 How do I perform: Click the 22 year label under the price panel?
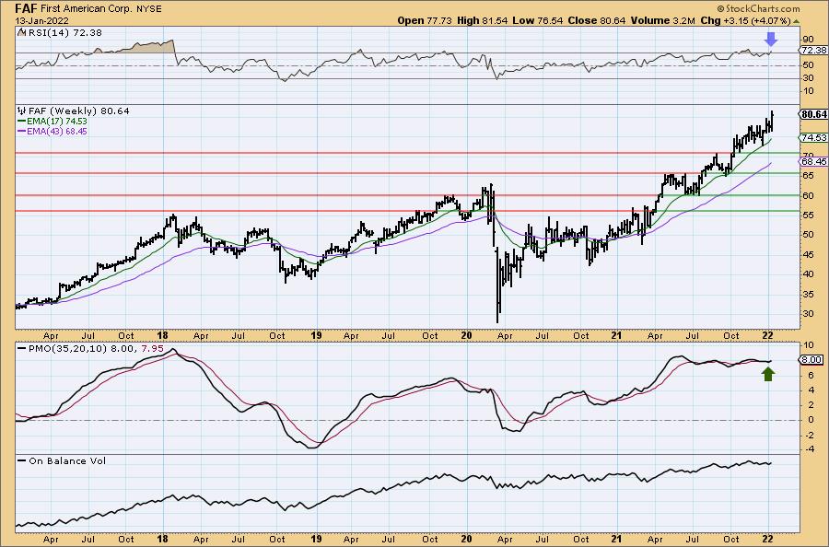(767, 335)
